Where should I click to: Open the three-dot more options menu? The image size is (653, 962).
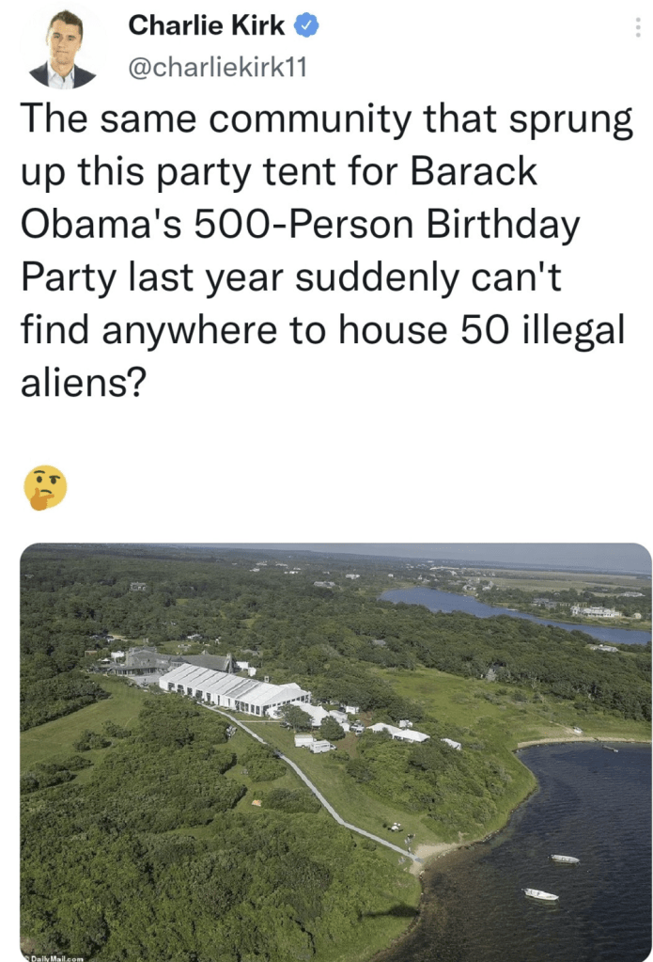click(638, 27)
